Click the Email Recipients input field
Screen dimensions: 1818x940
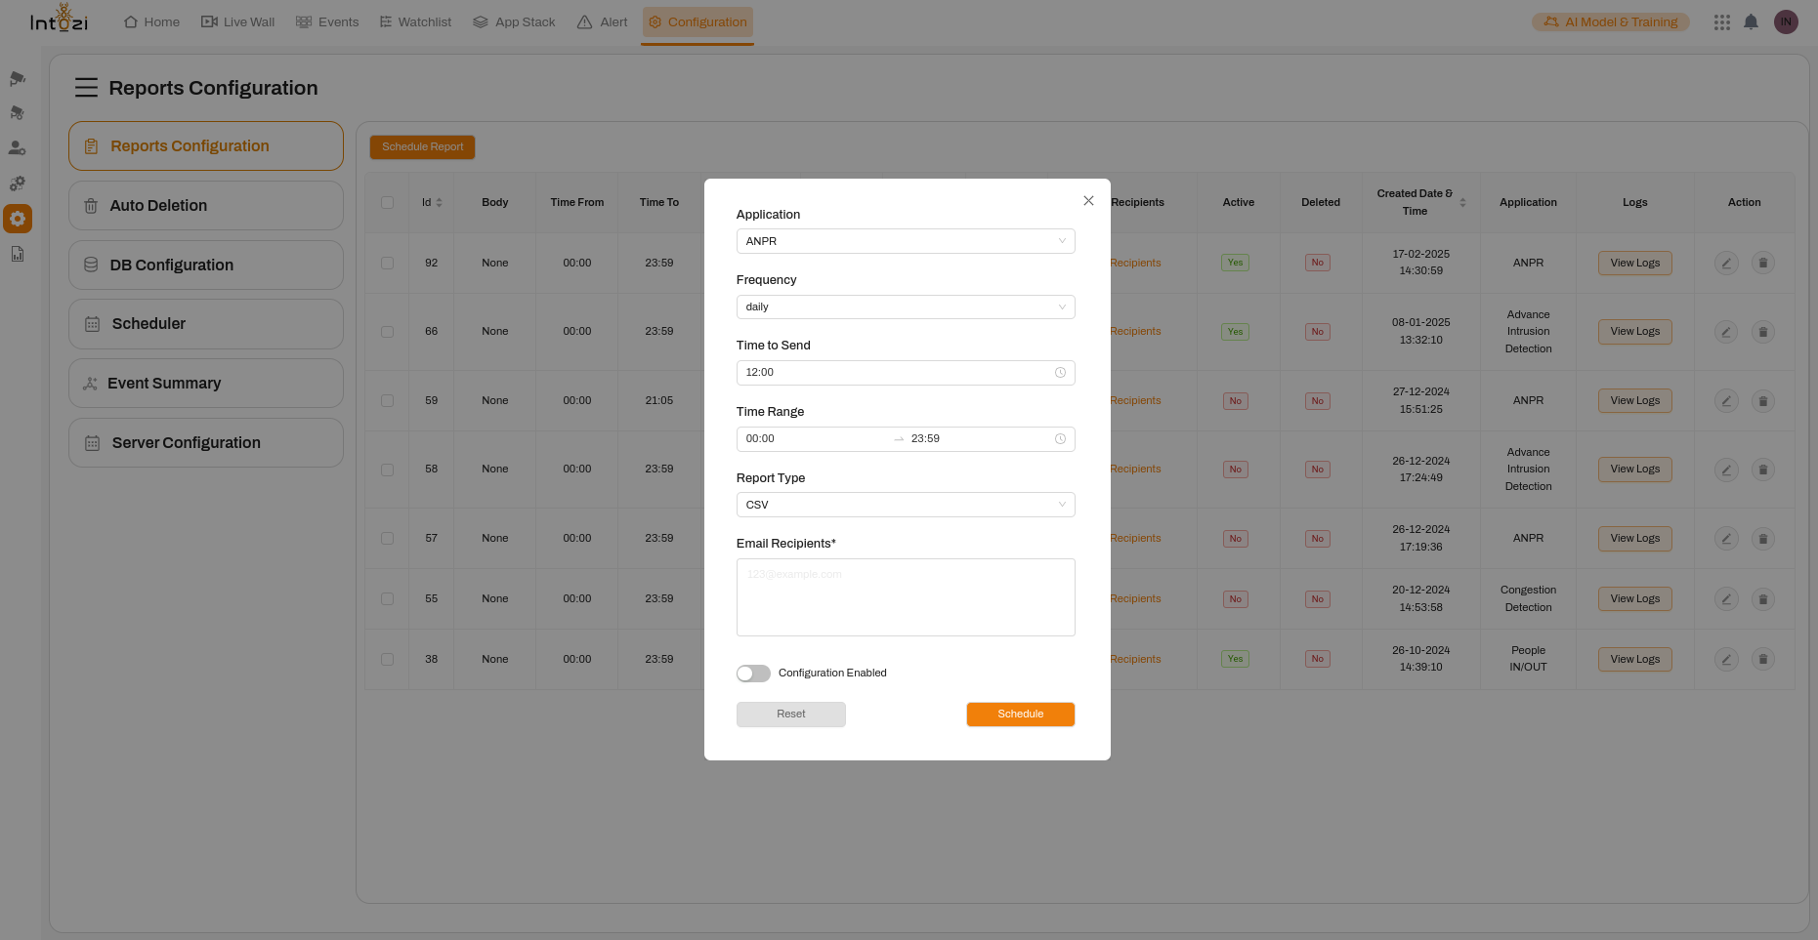pos(905,596)
